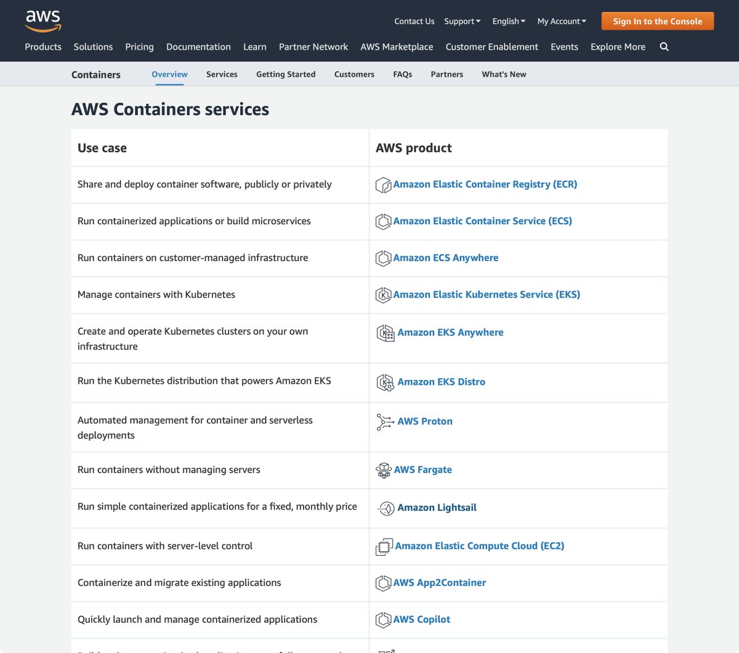Click the Contact Us link

point(414,21)
